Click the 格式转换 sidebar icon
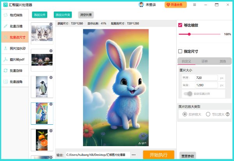234x161 pixels. [5, 15]
